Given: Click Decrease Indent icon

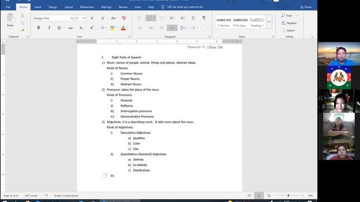Looking at the screenshot, I should point(172,18).
